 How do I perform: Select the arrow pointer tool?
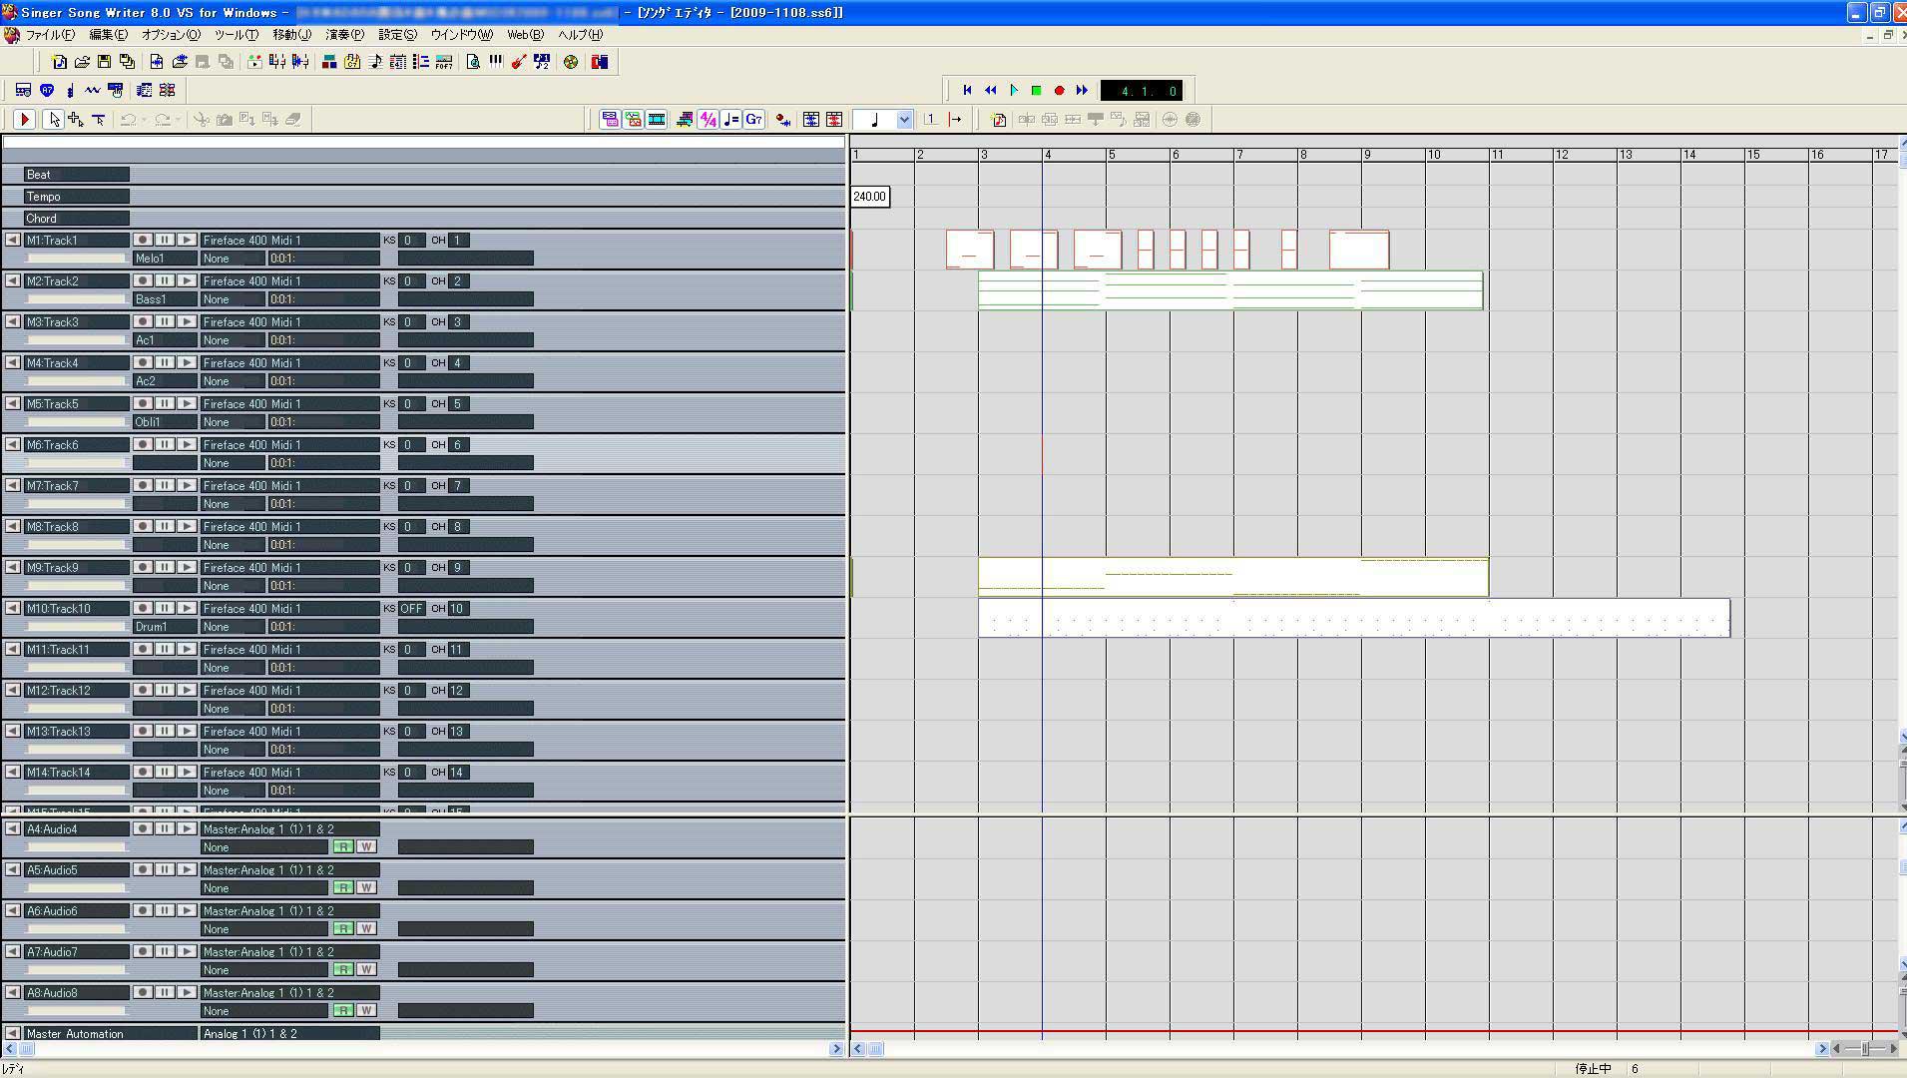(54, 119)
